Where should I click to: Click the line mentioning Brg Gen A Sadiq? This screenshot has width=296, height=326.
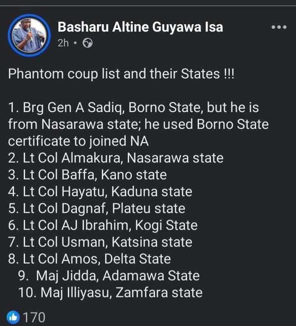click(133, 108)
